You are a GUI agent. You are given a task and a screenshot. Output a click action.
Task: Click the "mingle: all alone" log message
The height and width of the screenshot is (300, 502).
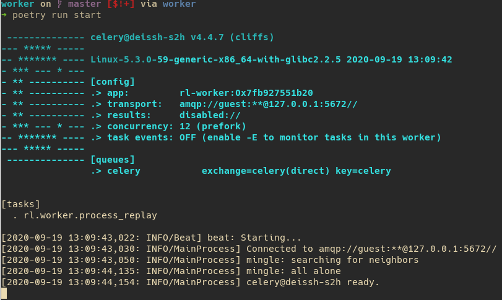[x=293, y=271]
